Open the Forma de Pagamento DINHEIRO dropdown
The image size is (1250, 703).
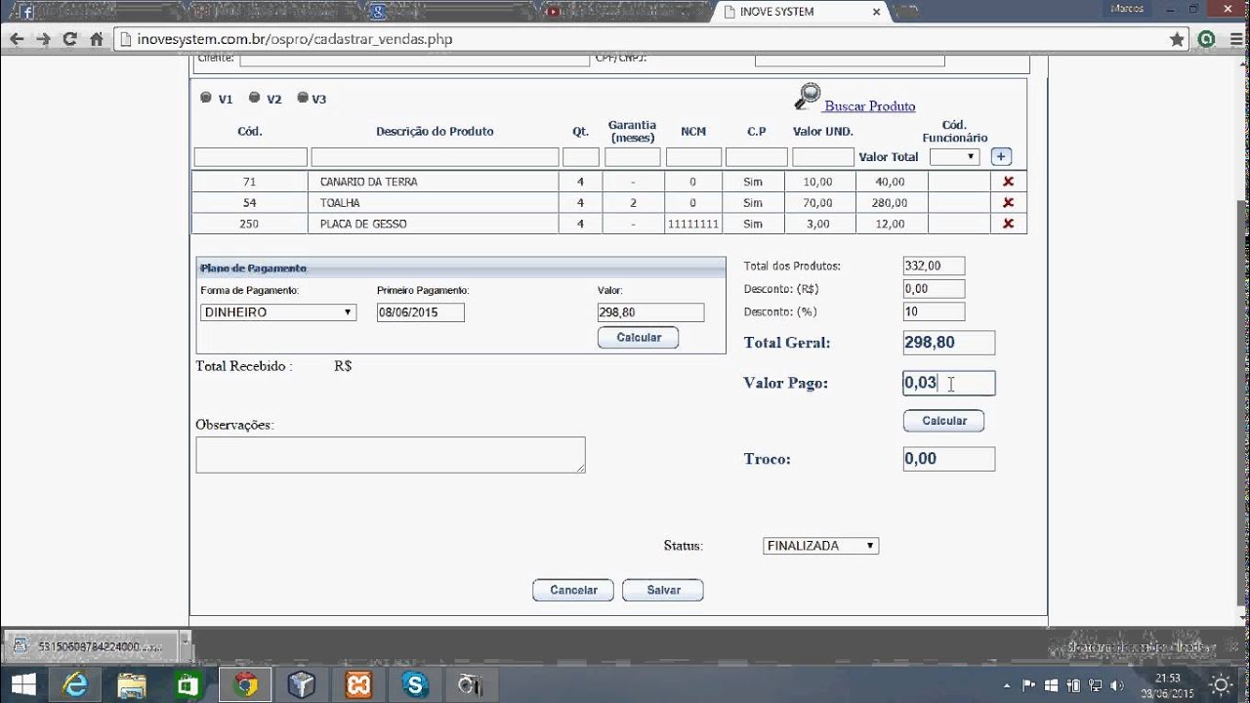coord(278,312)
